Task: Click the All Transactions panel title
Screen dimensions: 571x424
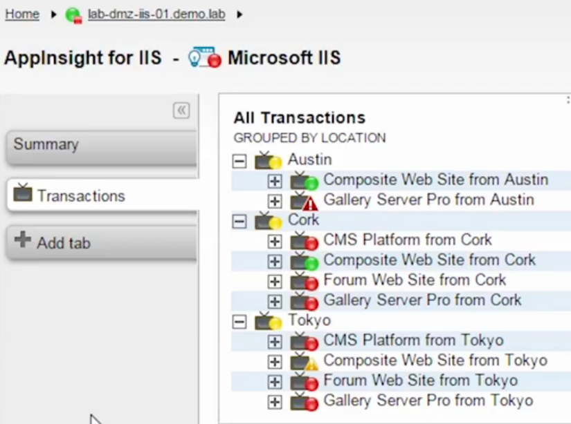Action: click(x=299, y=117)
